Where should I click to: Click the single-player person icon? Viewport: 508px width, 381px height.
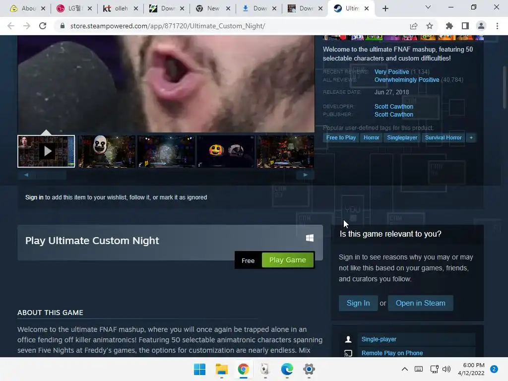tap(348, 339)
